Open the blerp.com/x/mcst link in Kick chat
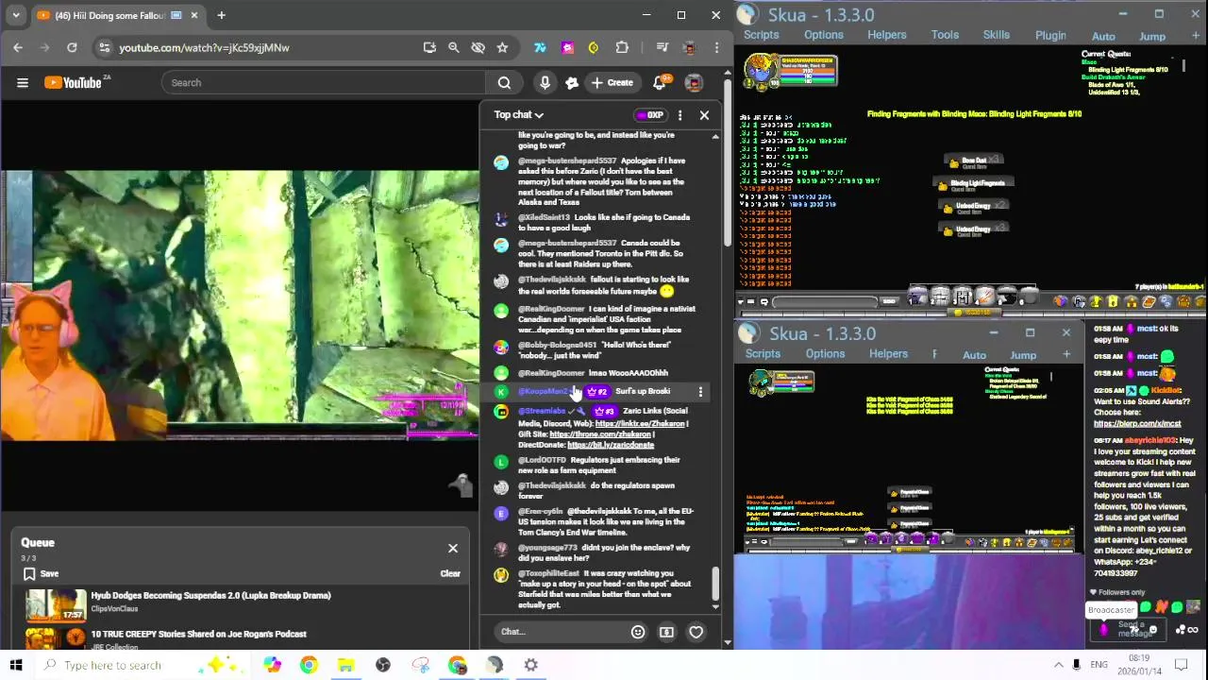Viewport: 1208px width, 680px height. pyautogui.click(x=1137, y=424)
